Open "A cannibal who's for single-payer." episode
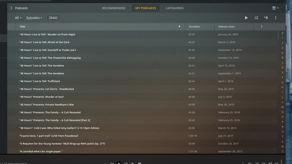The height and width of the screenshot is (164, 292). [41, 151]
